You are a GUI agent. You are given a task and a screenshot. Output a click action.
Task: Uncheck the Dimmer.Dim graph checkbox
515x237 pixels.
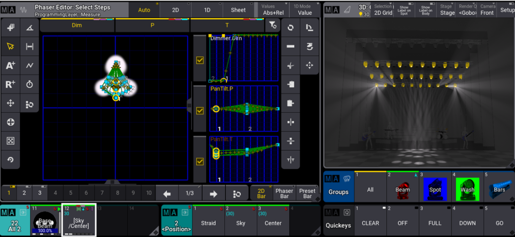pos(200,61)
